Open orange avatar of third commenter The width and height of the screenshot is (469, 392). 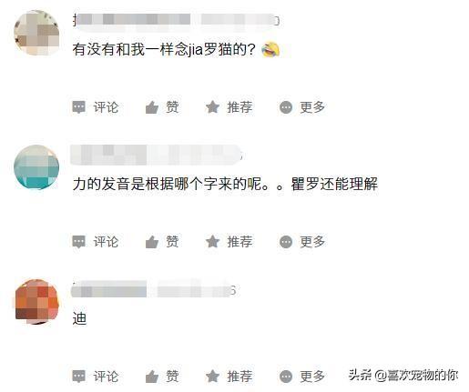(36, 302)
